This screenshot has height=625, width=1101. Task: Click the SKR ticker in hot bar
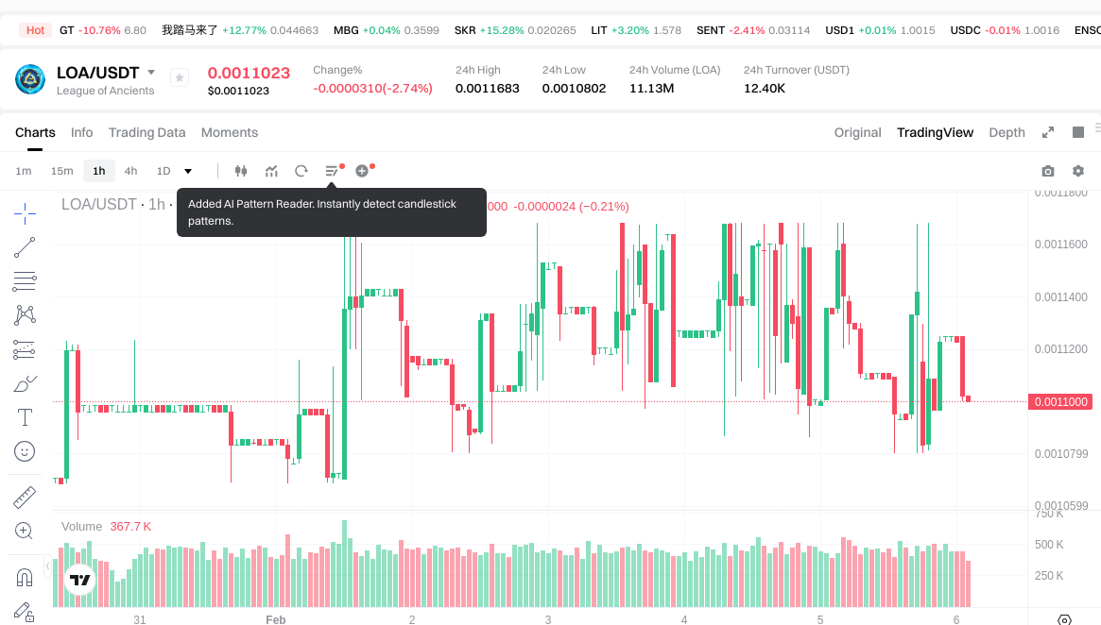[465, 30]
